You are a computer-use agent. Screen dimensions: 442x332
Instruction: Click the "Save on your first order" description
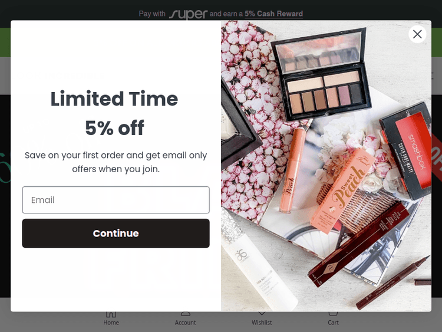tap(116, 162)
